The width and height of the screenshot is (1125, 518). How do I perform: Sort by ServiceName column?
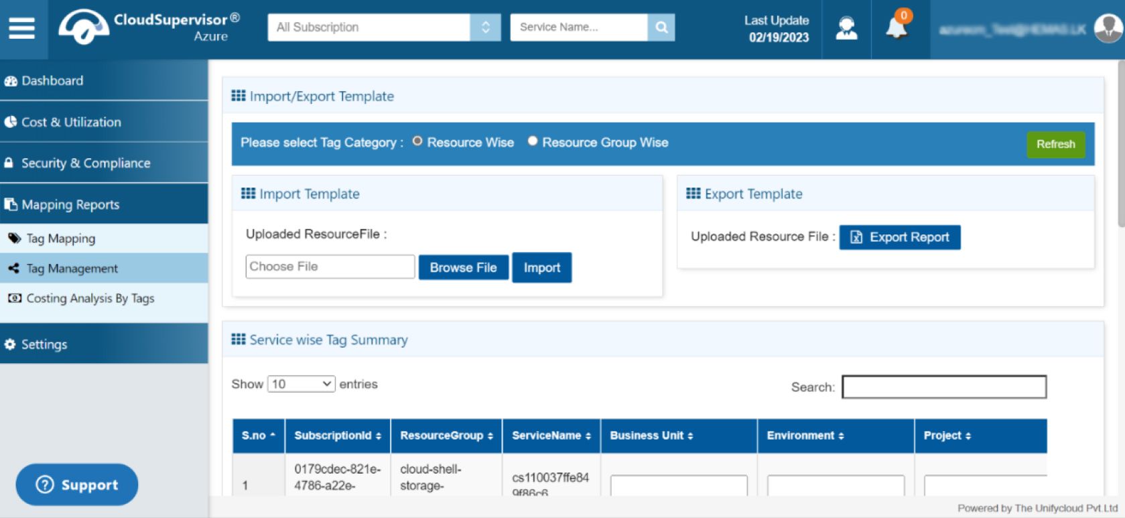click(x=551, y=436)
